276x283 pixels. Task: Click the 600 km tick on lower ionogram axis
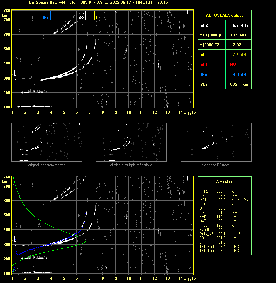click(7, 201)
